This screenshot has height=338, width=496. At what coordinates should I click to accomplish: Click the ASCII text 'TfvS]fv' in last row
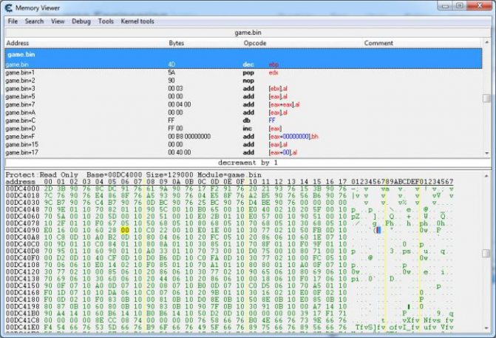(x=369, y=328)
